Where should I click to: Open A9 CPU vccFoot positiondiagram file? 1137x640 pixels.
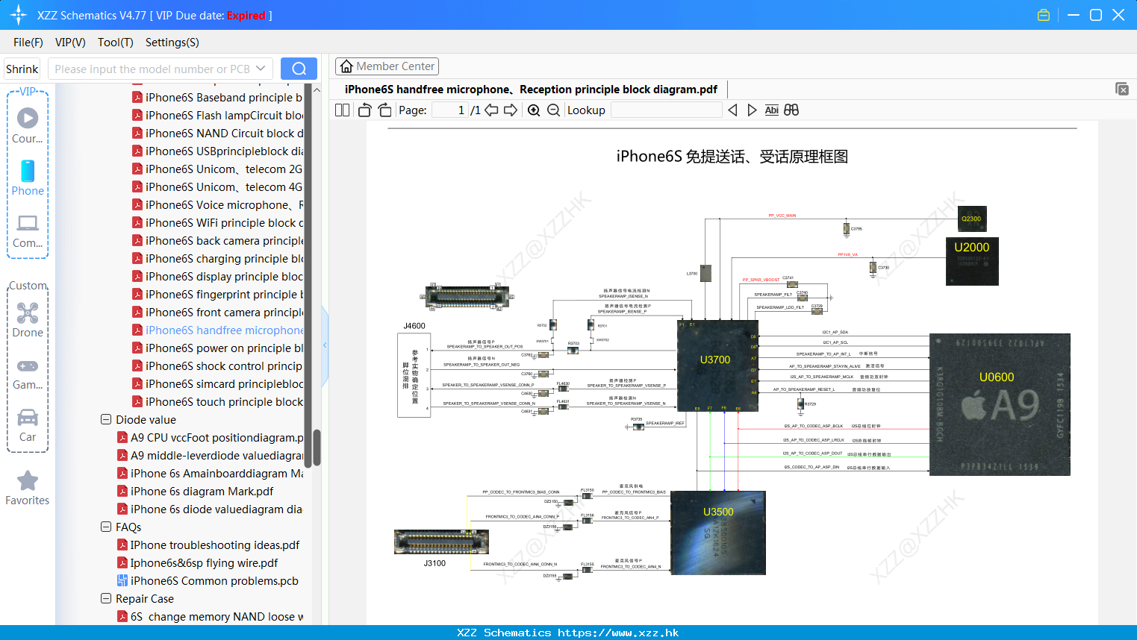(211, 437)
